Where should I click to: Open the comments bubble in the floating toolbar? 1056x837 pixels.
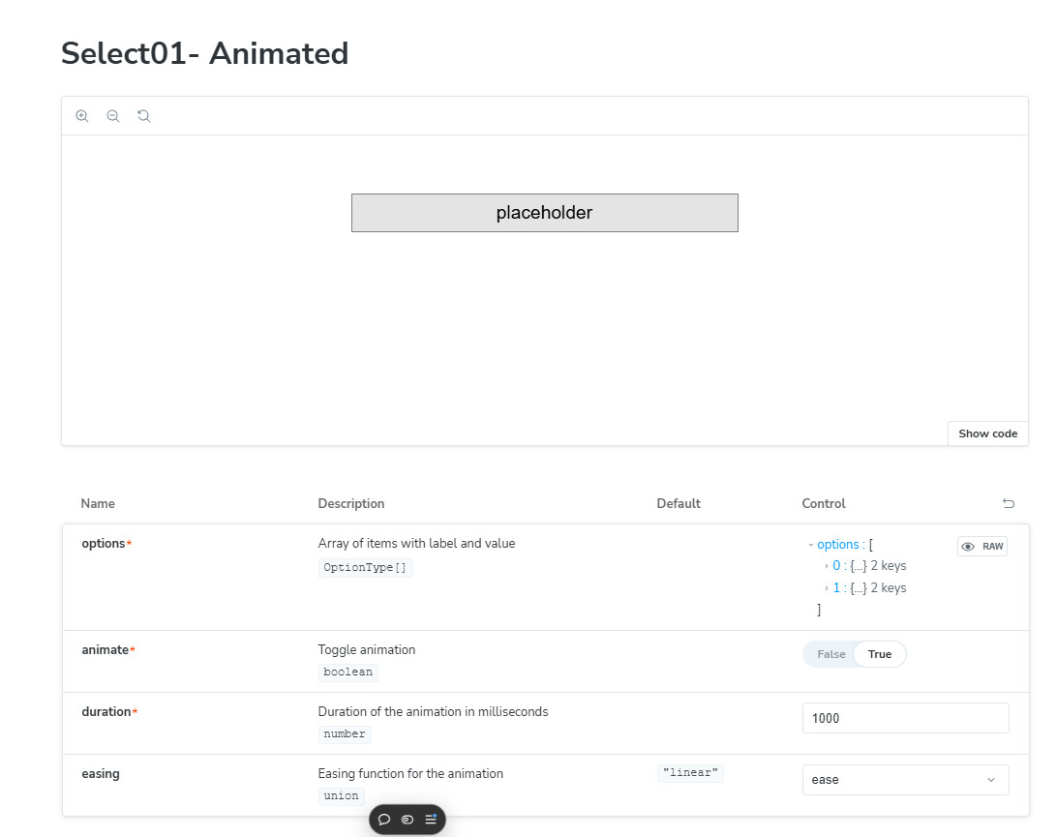point(384,820)
